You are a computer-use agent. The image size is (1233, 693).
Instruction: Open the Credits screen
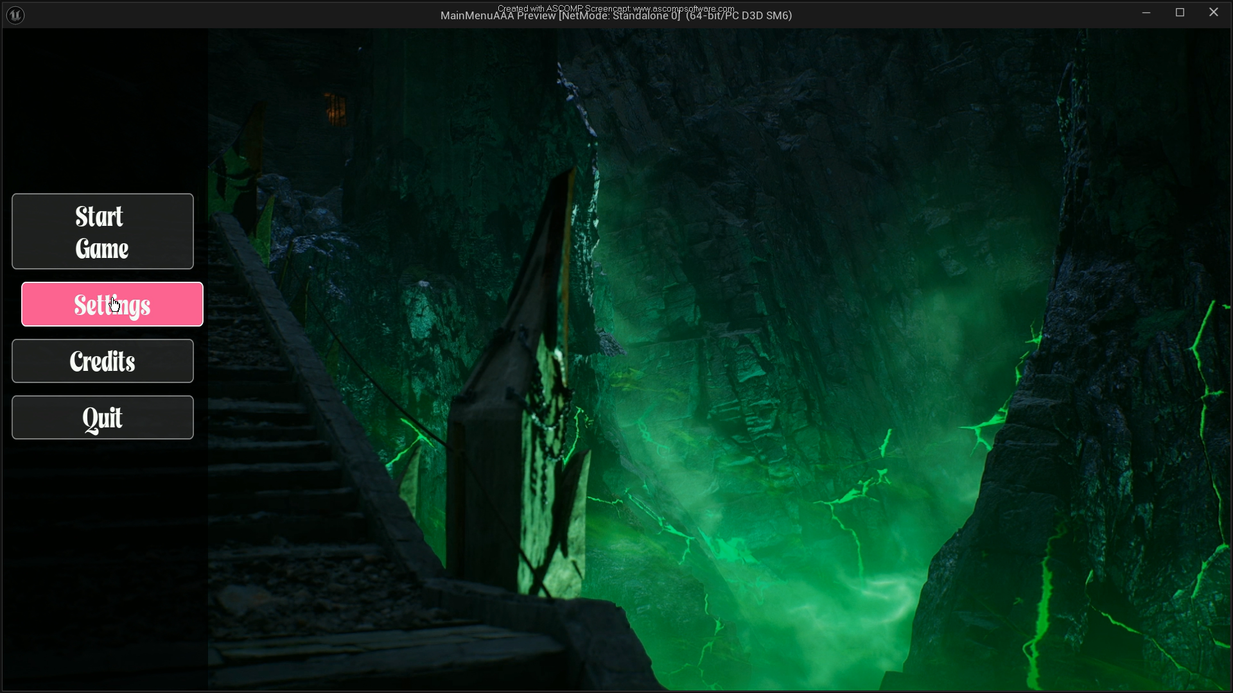(103, 361)
